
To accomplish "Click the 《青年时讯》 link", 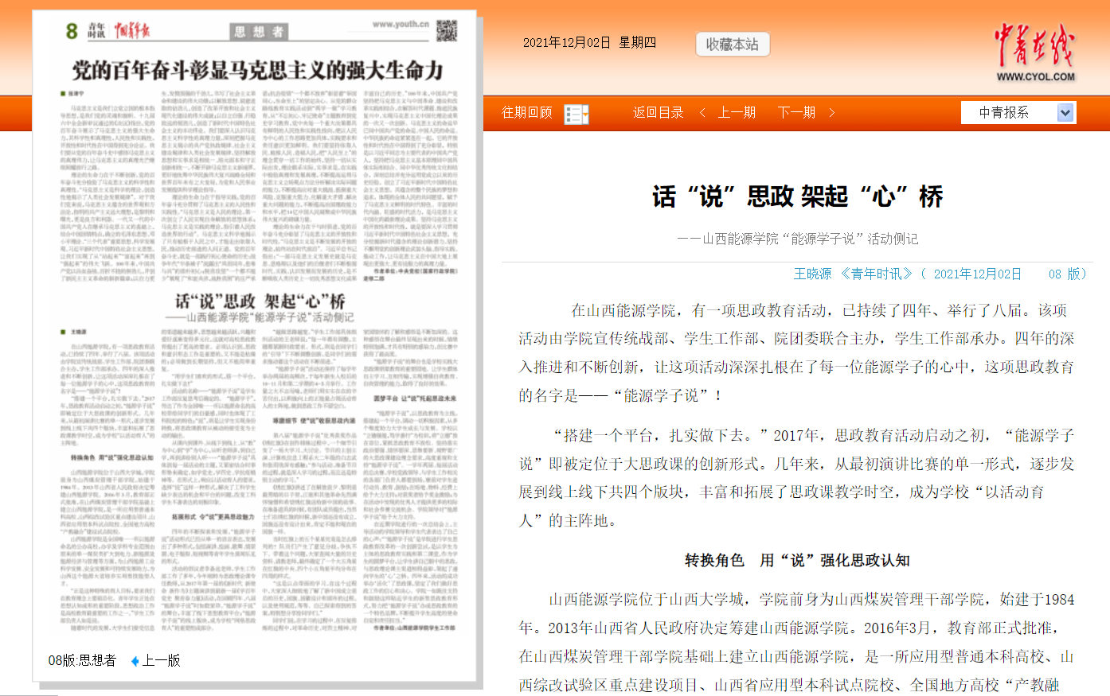I will click(x=876, y=274).
